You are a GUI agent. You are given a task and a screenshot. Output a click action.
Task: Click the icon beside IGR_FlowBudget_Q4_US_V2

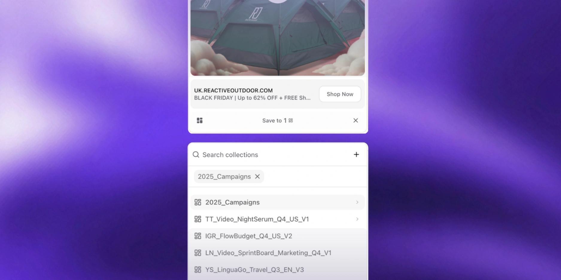coord(198,236)
